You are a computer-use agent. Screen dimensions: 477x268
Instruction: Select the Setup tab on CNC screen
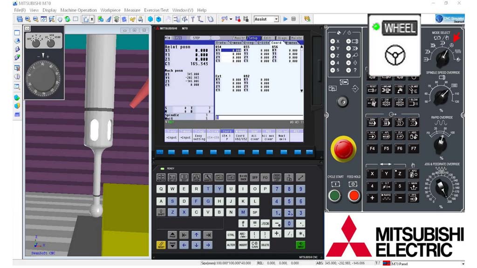253,38
